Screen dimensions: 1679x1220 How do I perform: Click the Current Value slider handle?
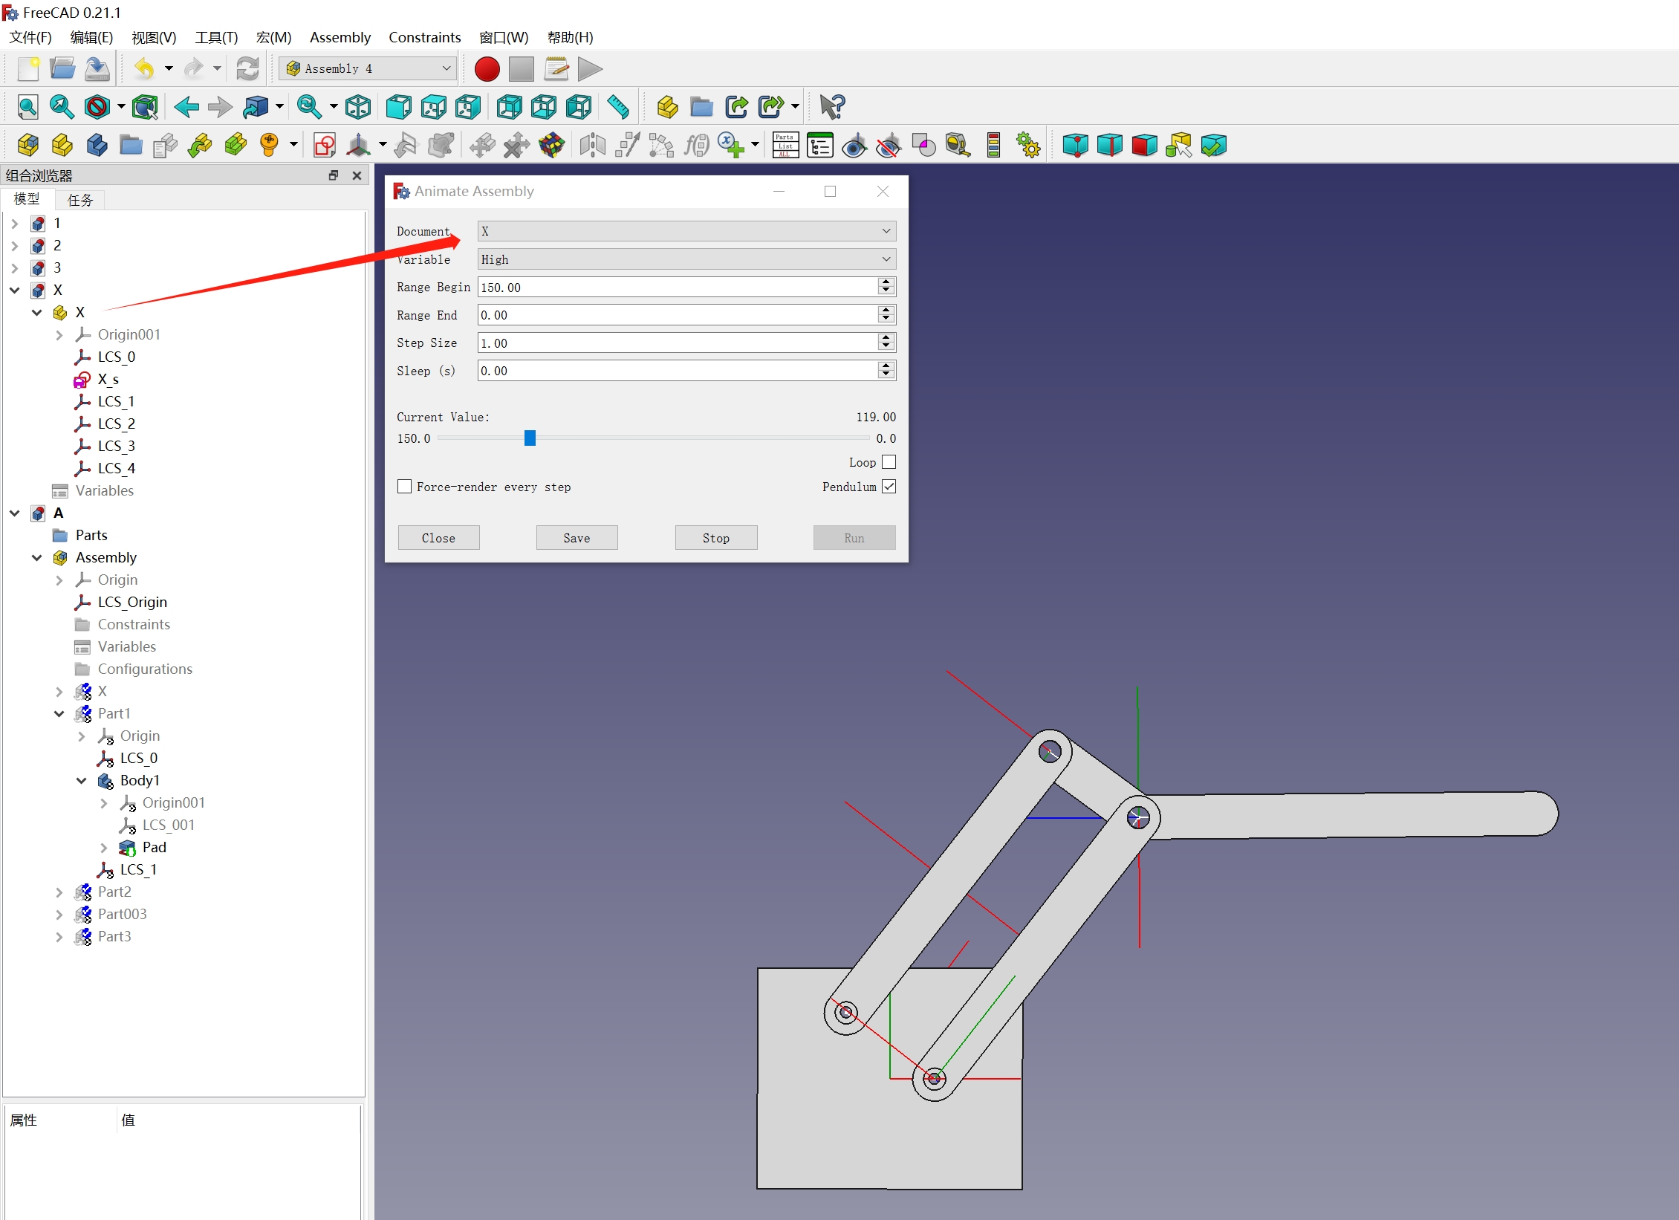(x=530, y=438)
